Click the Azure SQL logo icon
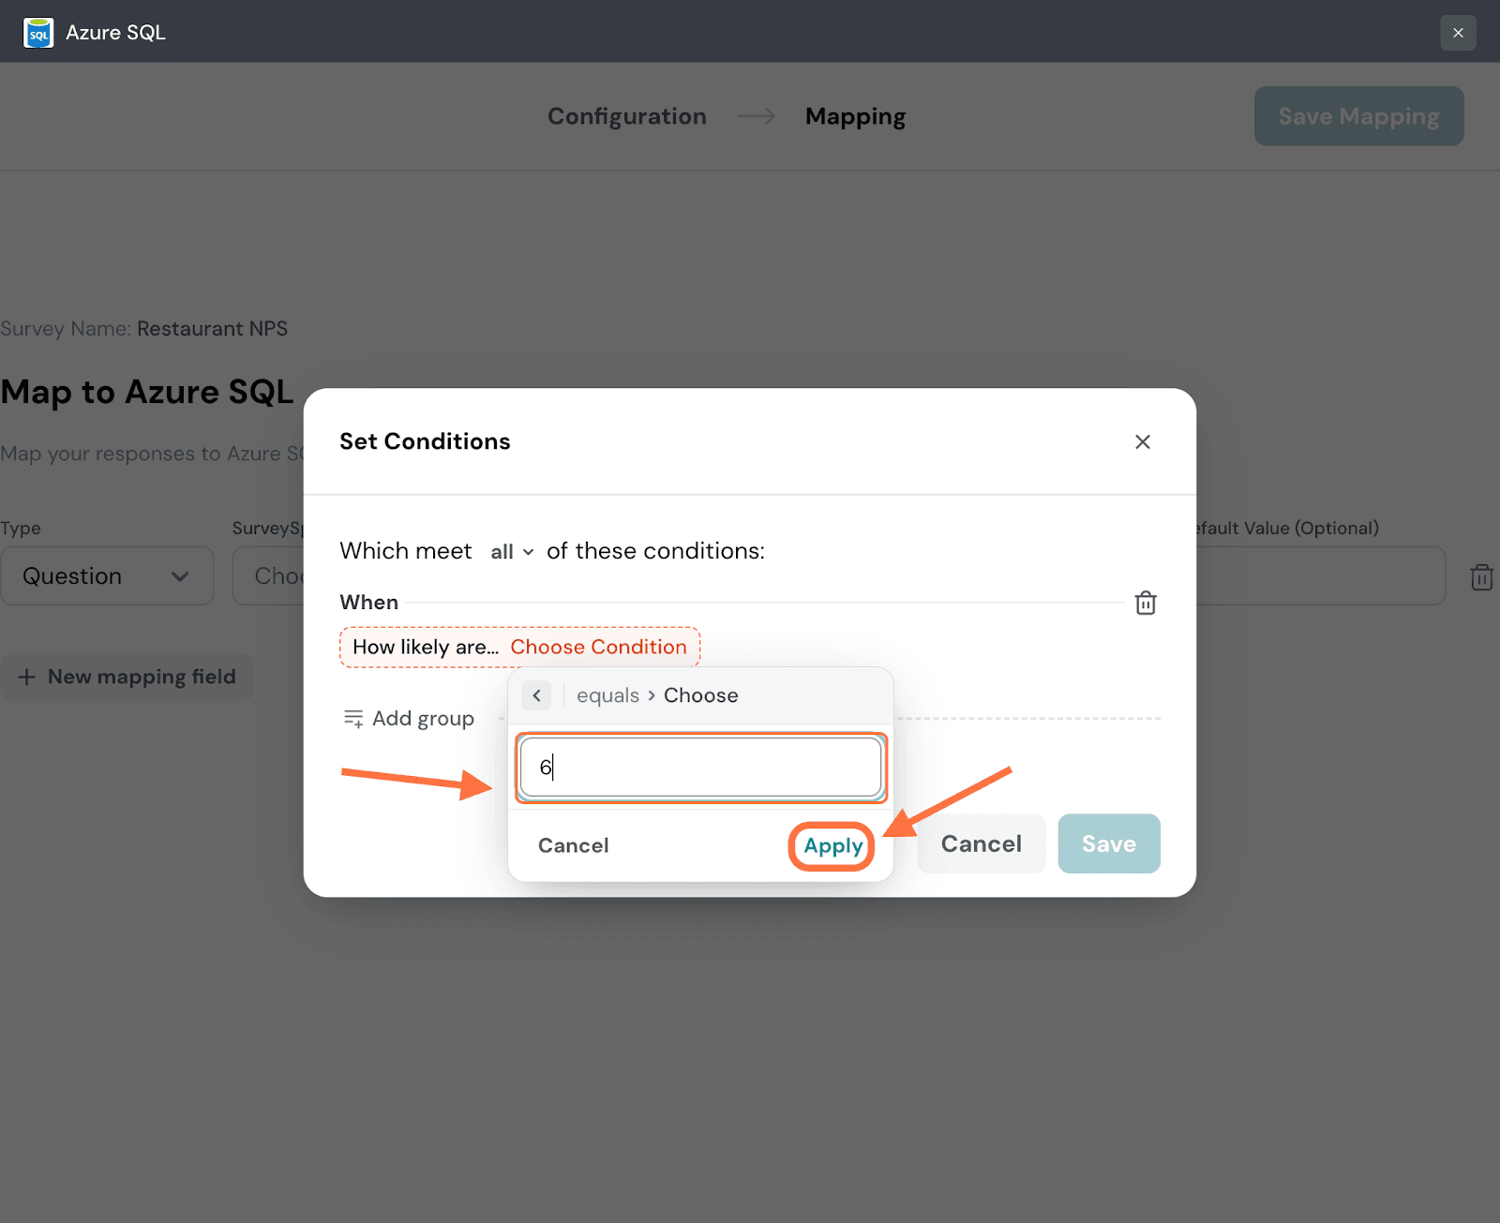Screen dimensions: 1500x1223 point(38,33)
